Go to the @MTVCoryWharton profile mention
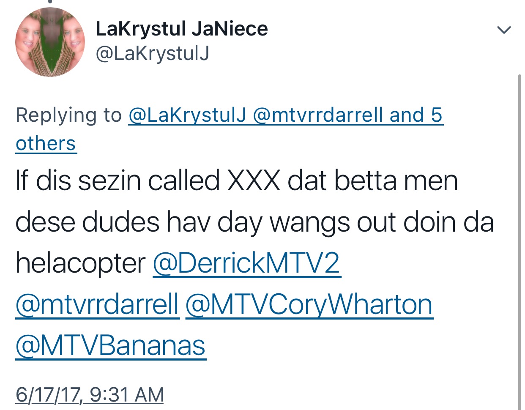This screenshot has height=410, width=525. coord(309,304)
